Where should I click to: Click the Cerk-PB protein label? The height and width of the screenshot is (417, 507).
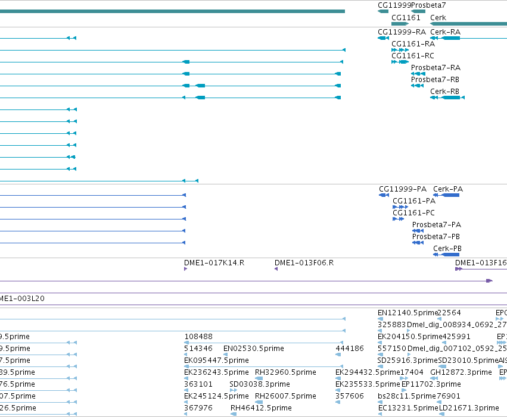447,249
